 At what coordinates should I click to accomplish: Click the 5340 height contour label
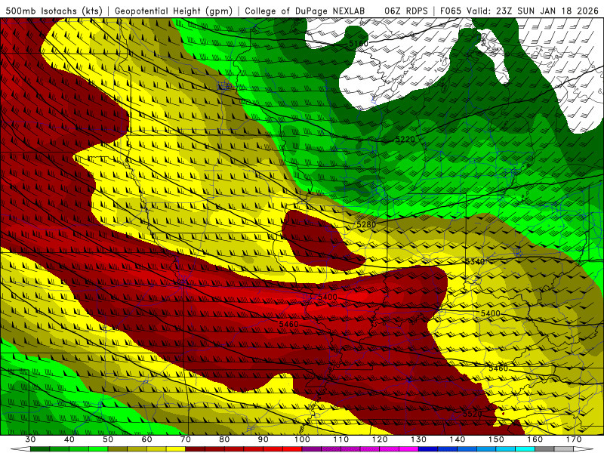pos(475,262)
